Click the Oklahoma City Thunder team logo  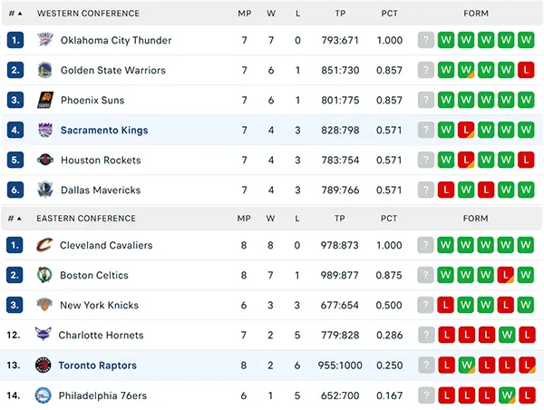45,40
